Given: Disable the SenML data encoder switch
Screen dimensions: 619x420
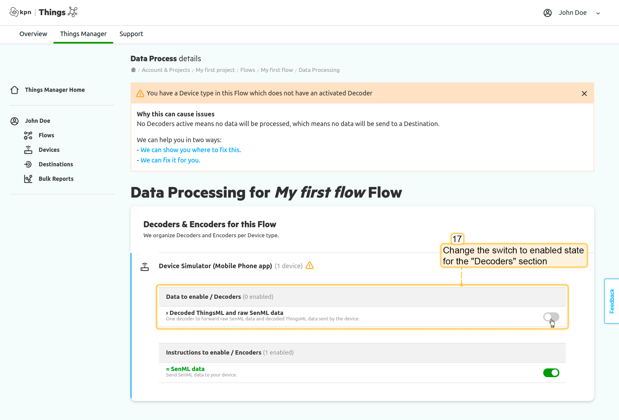Looking at the screenshot, I should [x=551, y=373].
